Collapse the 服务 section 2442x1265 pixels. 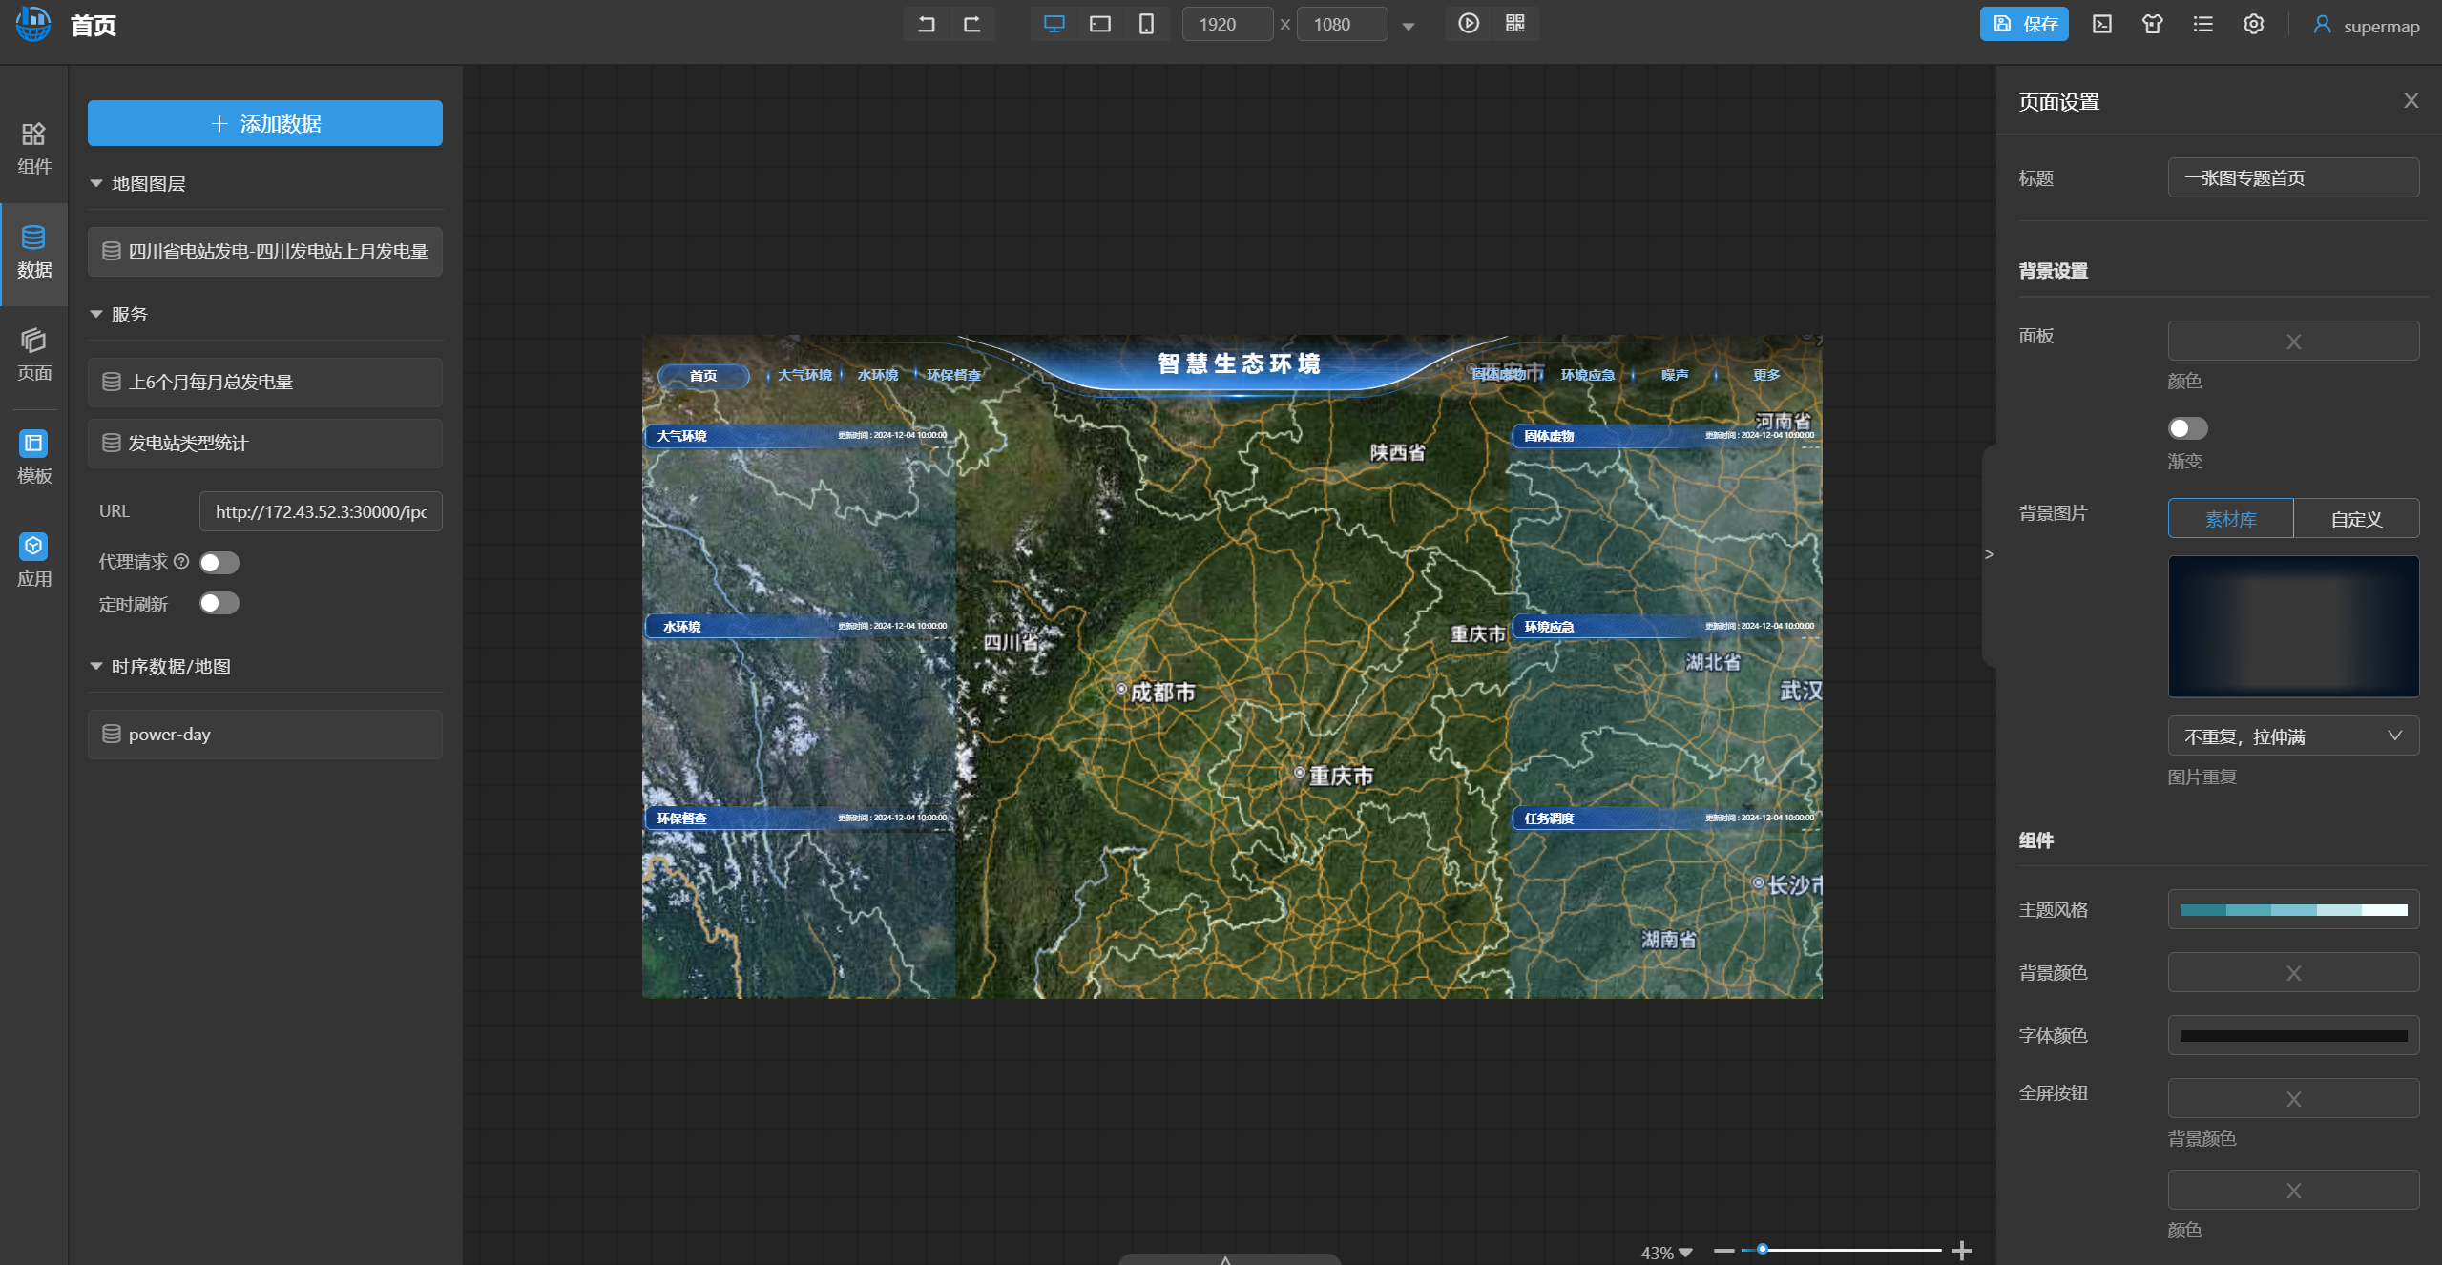(96, 314)
